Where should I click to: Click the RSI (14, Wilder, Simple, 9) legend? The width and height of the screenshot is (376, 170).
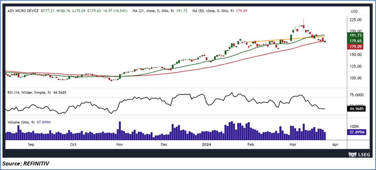29,92
